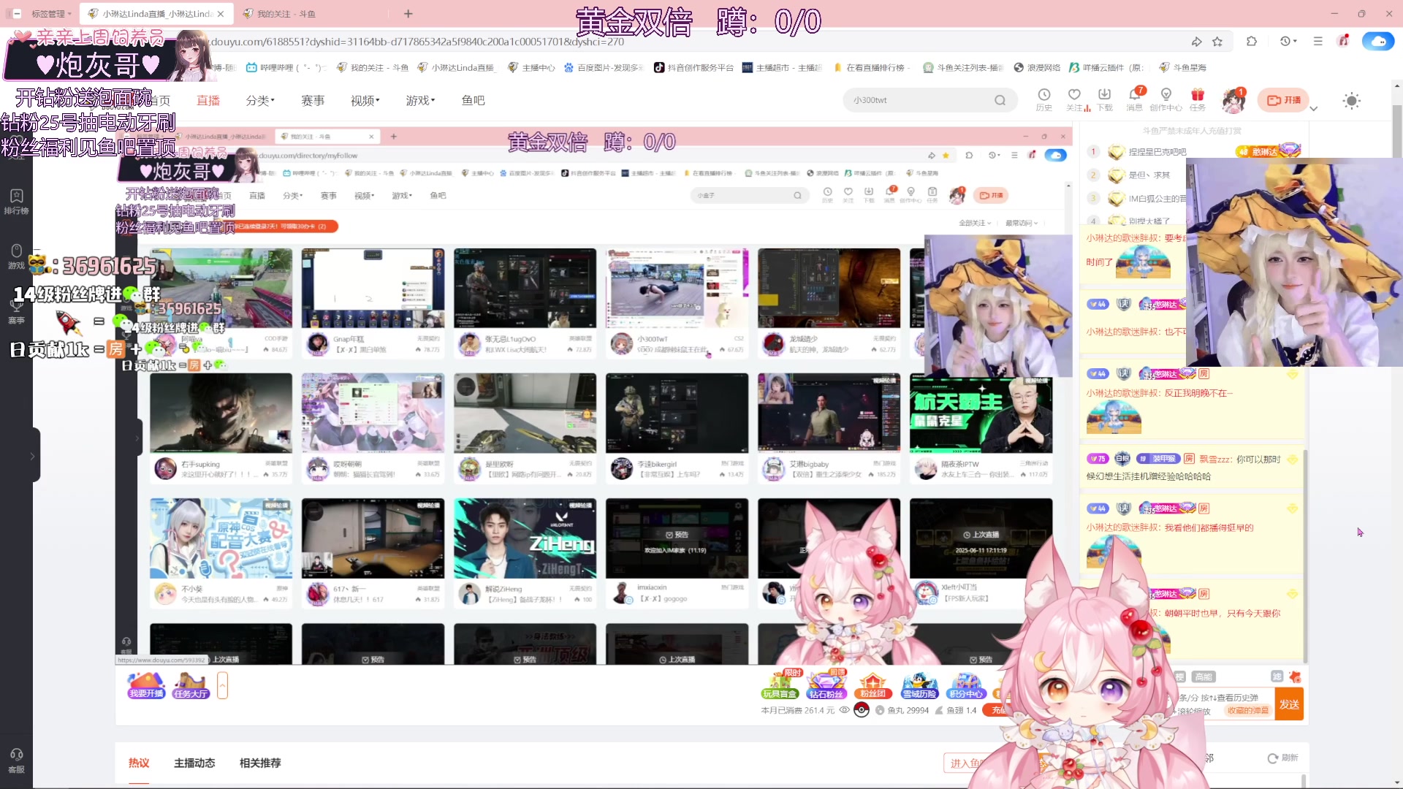The width and height of the screenshot is (1403, 789).
Task: Open the browser hamburger menu
Action: click(1318, 42)
